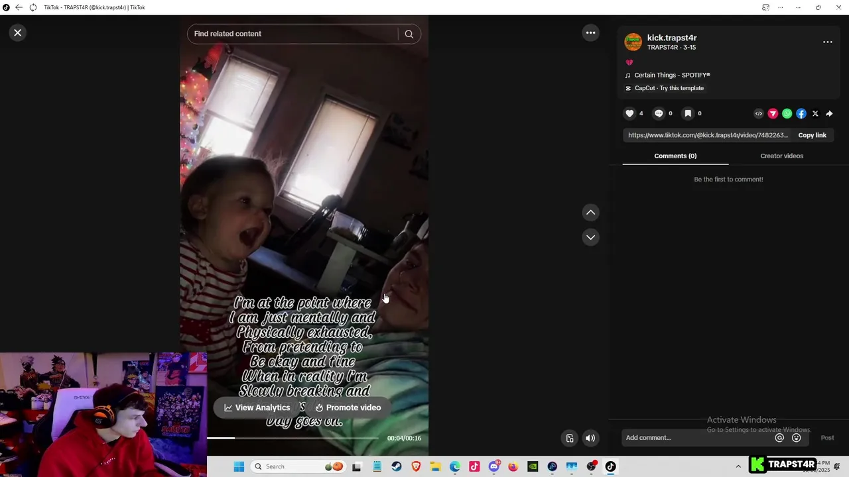
Task: Switch to the Comments (0) tab
Action: click(675, 156)
